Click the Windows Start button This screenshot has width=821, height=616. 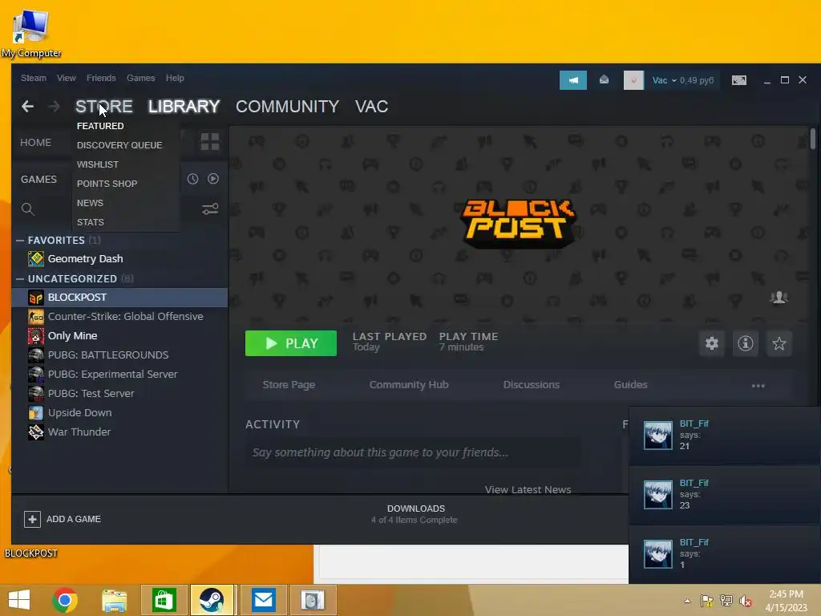coord(19,600)
